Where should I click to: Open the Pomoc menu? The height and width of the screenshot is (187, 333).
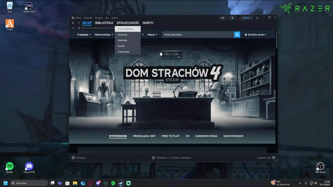tap(114, 18)
